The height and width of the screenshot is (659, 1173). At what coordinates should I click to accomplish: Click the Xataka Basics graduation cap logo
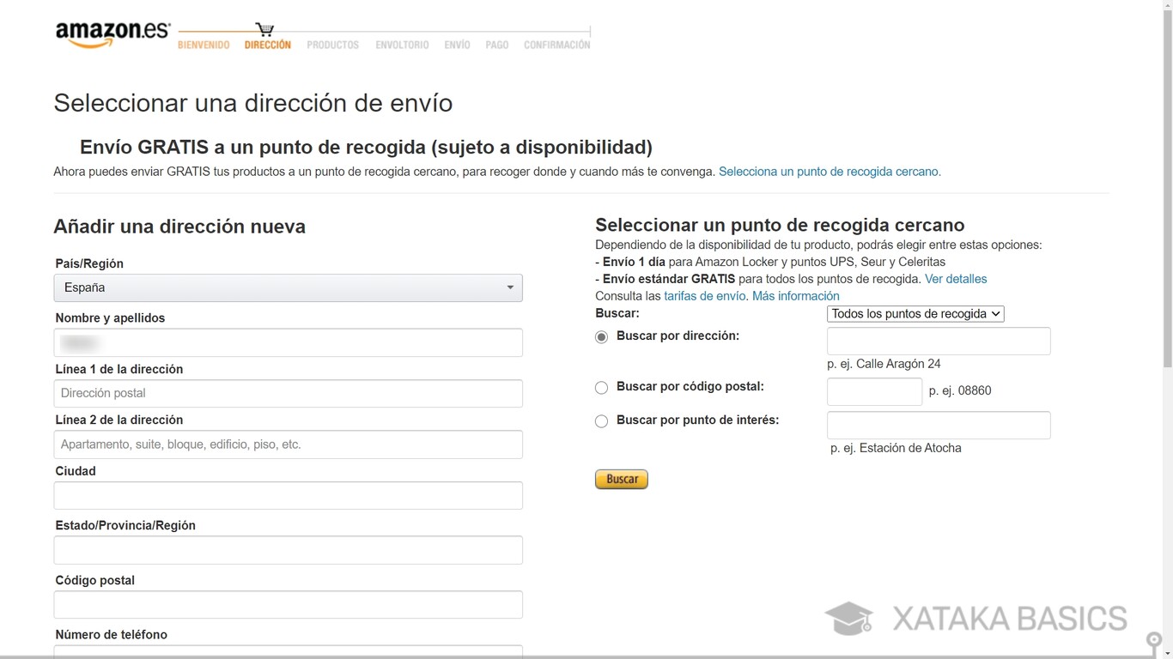(848, 617)
